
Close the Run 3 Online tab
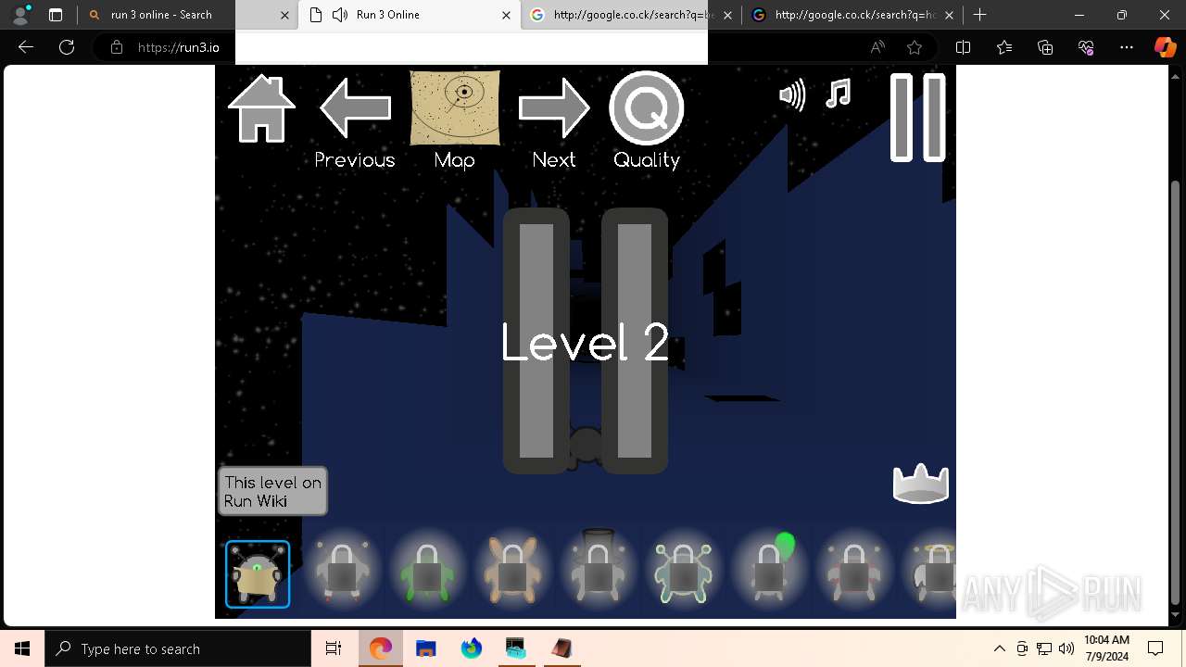pos(506,15)
